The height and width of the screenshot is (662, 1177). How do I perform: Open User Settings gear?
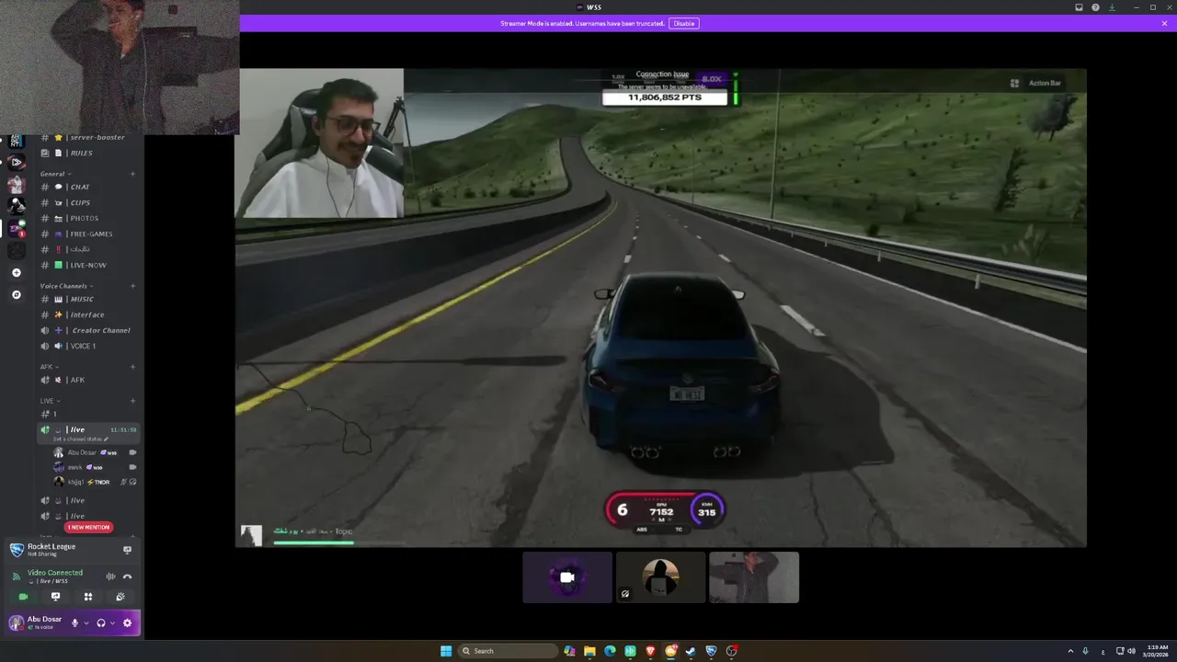(127, 622)
